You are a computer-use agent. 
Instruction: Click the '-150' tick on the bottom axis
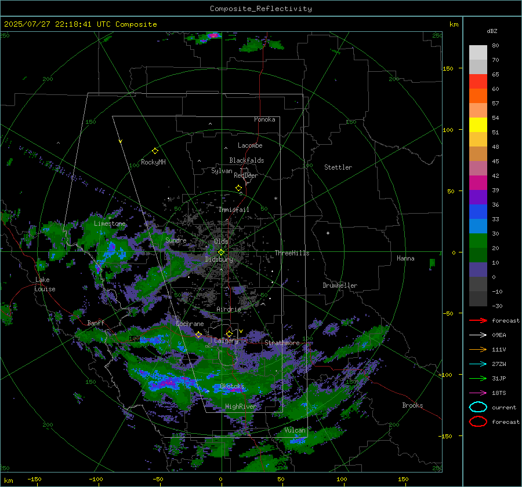(34, 479)
